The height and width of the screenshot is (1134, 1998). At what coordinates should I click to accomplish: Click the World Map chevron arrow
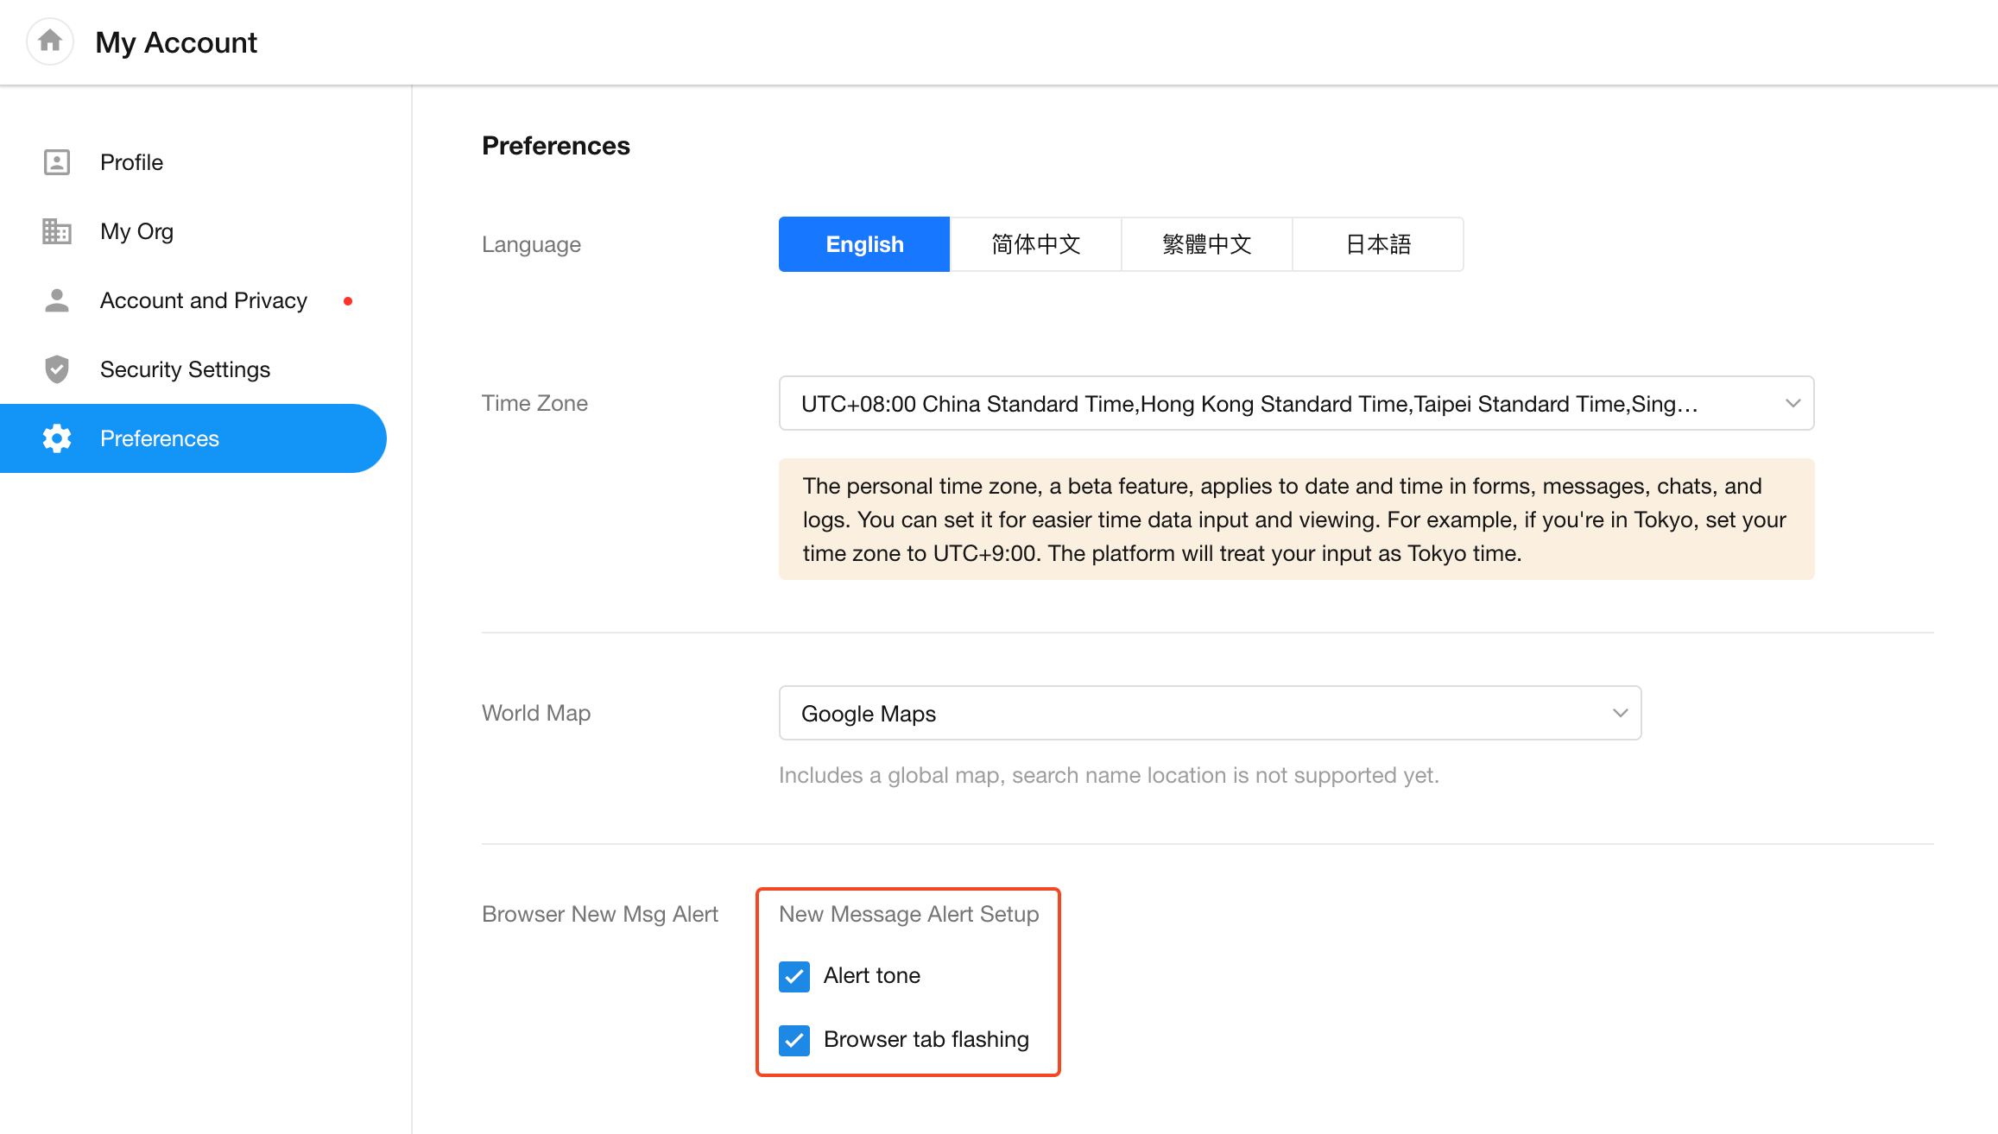tap(1620, 713)
